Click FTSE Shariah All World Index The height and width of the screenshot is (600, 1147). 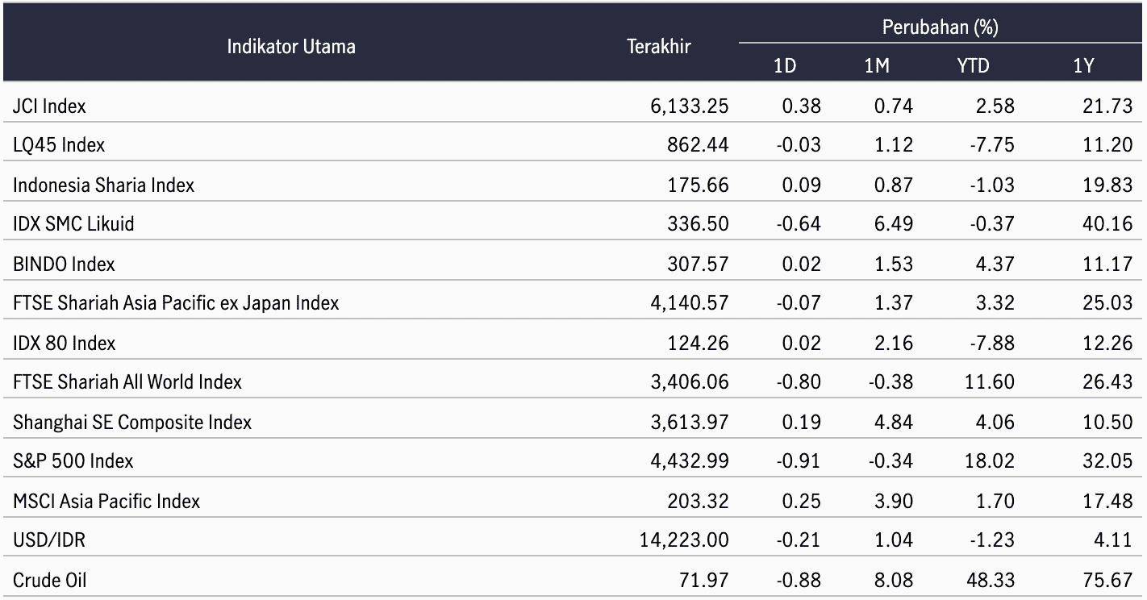[x=127, y=382]
